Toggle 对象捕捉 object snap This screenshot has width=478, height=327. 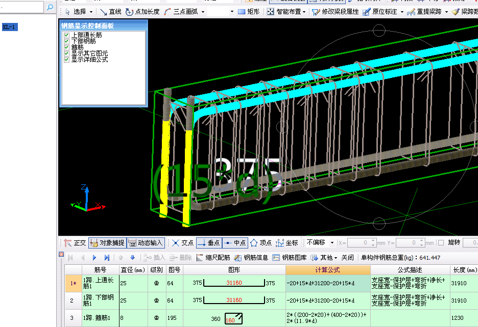[x=108, y=243]
